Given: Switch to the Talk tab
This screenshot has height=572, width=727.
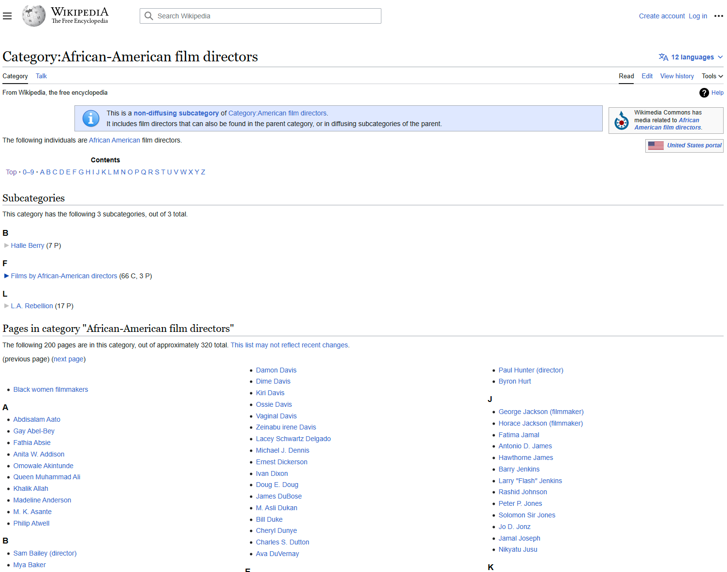Looking at the screenshot, I should (41, 76).
